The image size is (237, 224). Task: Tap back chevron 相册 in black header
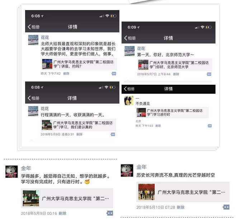[129, 89]
